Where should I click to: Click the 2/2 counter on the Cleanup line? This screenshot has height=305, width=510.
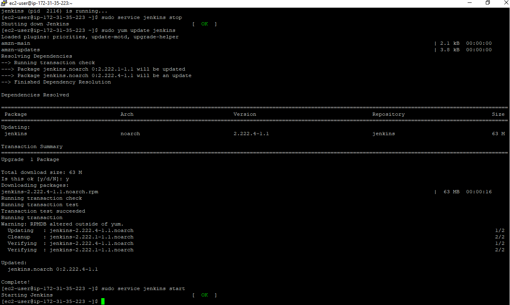[500, 237]
